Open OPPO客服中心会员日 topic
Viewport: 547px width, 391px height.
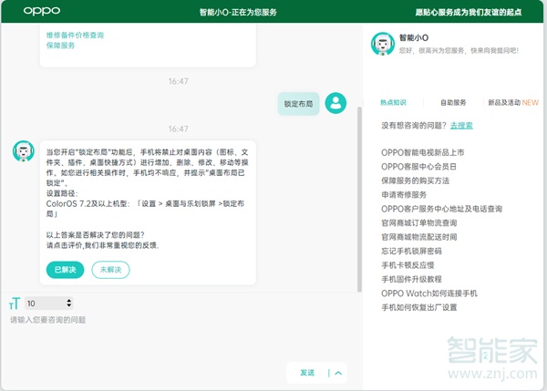coord(418,167)
